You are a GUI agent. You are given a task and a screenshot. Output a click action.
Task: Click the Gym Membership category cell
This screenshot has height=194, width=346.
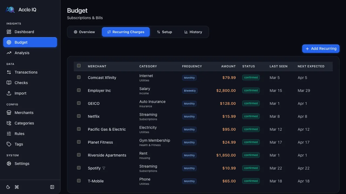(x=155, y=142)
